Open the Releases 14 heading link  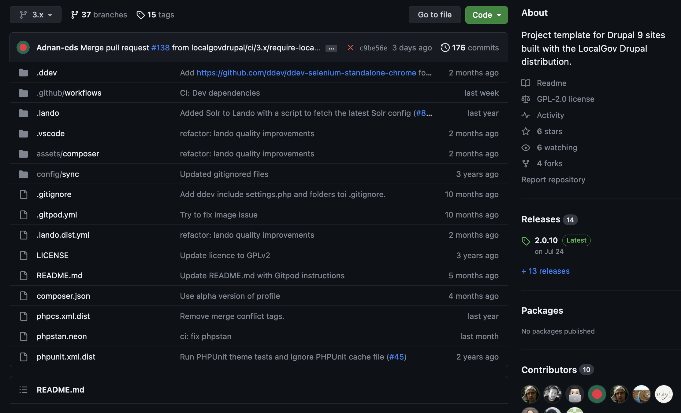[549, 219]
